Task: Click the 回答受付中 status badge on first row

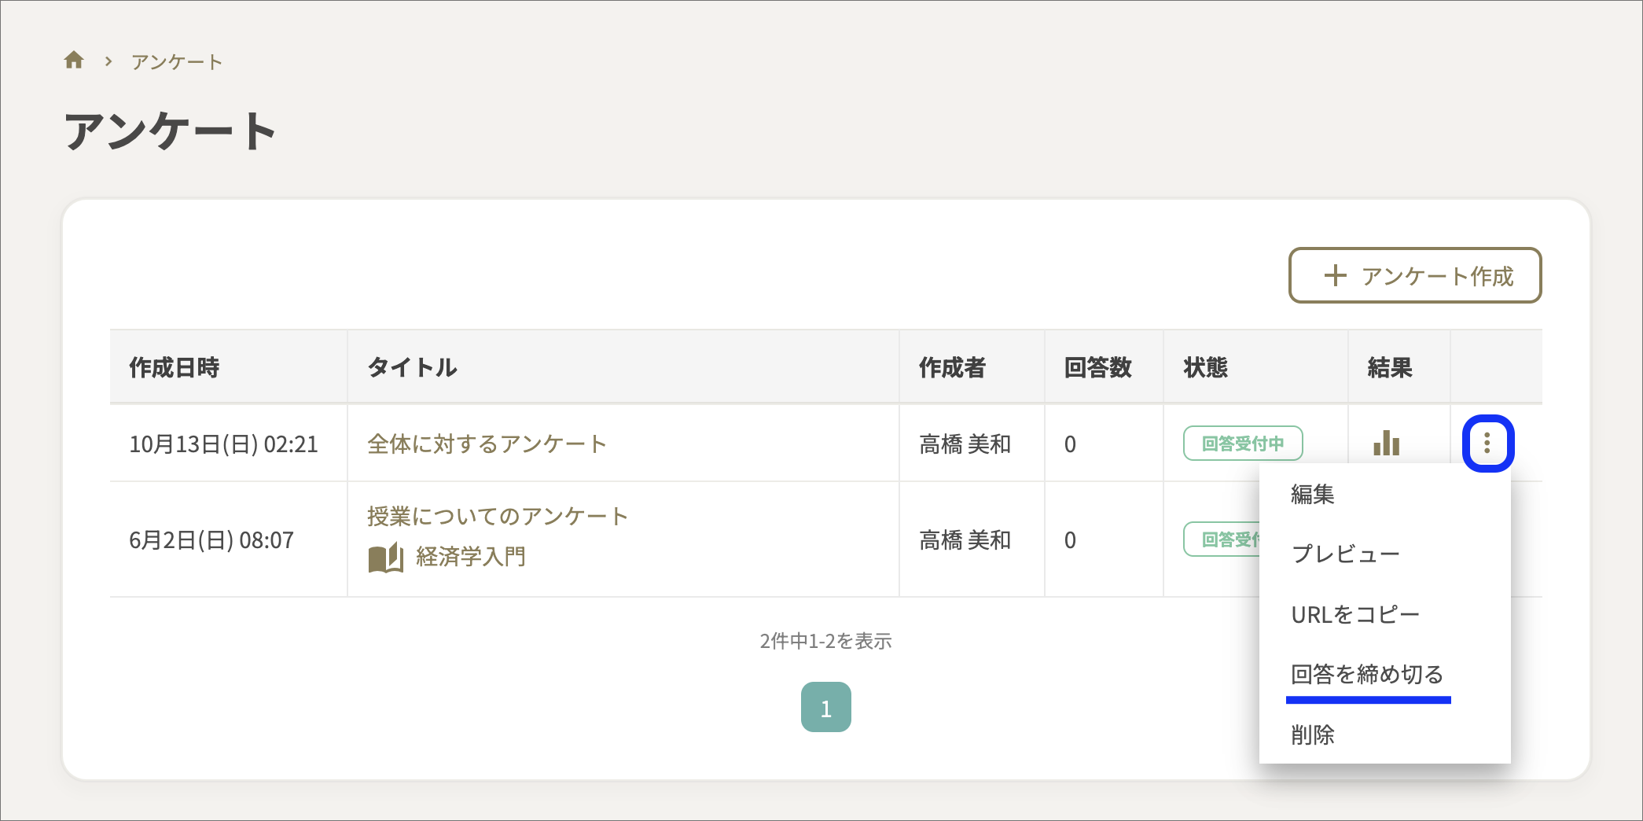Action: click(1242, 443)
